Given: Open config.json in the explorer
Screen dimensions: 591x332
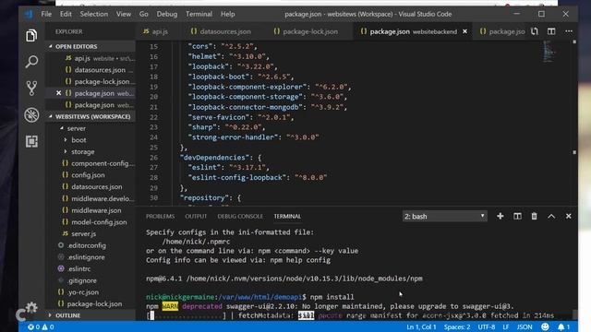Looking at the screenshot, I should [90, 175].
